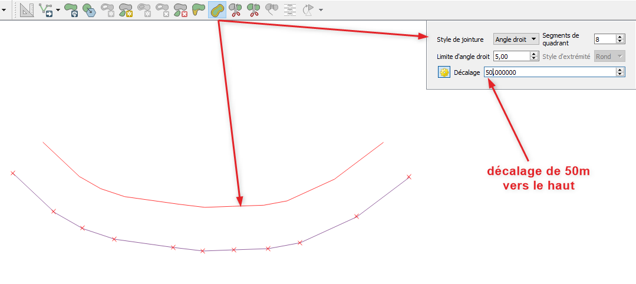Increase the Limite d'angle droit value
Viewport: 636px width, 284px height.
[x=535, y=54]
